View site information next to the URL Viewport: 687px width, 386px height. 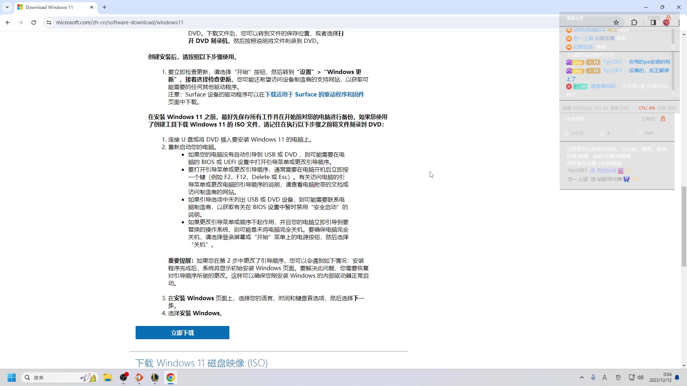(x=49, y=22)
